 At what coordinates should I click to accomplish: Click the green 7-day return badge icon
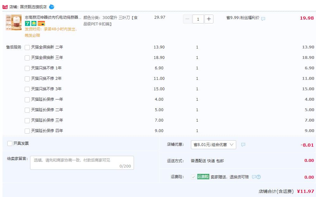pyautogui.click(x=28, y=23)
